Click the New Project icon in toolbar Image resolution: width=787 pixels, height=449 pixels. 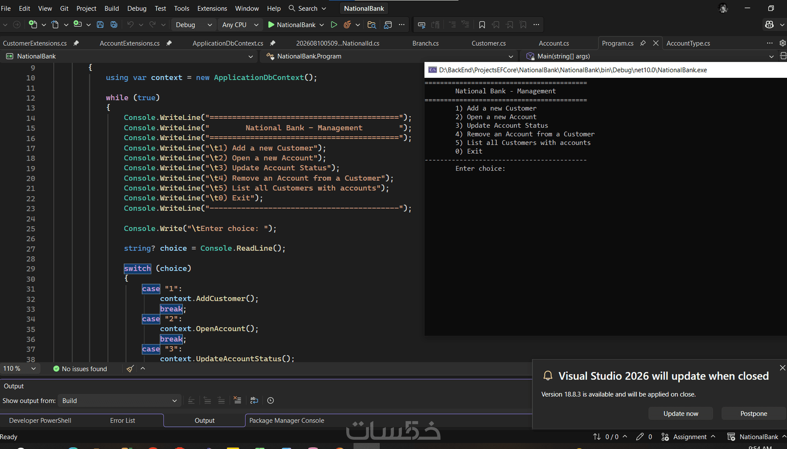point(33,25)
